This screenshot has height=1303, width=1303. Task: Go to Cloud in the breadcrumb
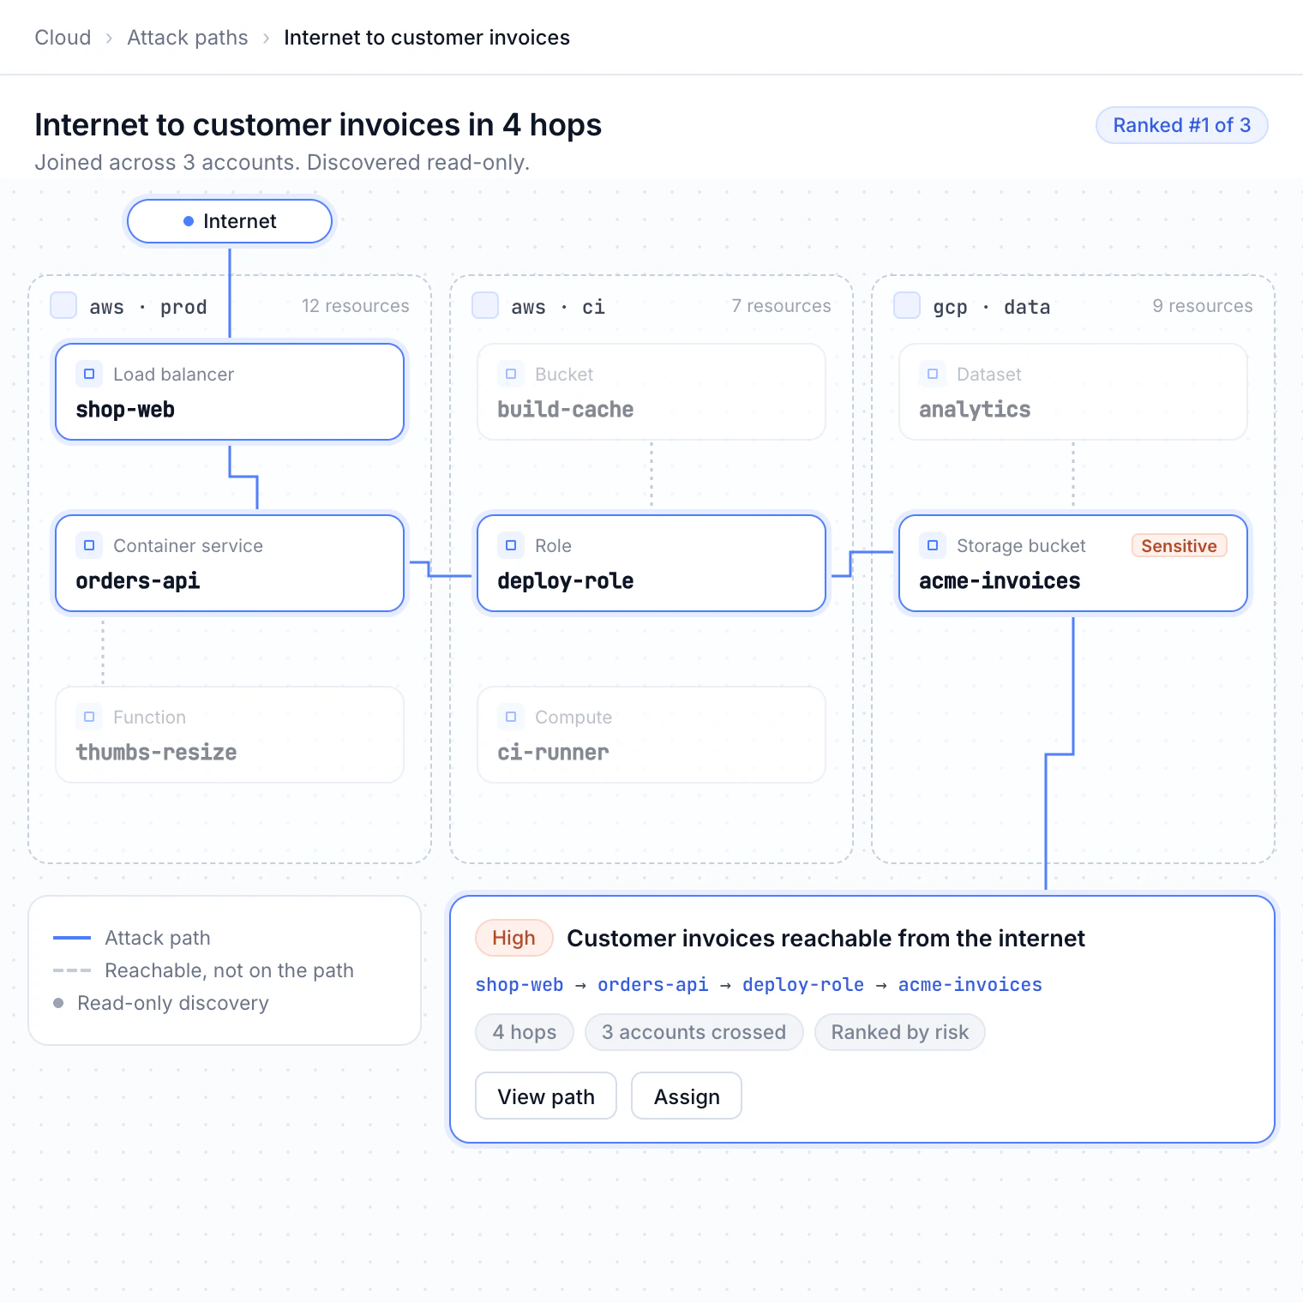pyautogui.click(x=63, y=38)
